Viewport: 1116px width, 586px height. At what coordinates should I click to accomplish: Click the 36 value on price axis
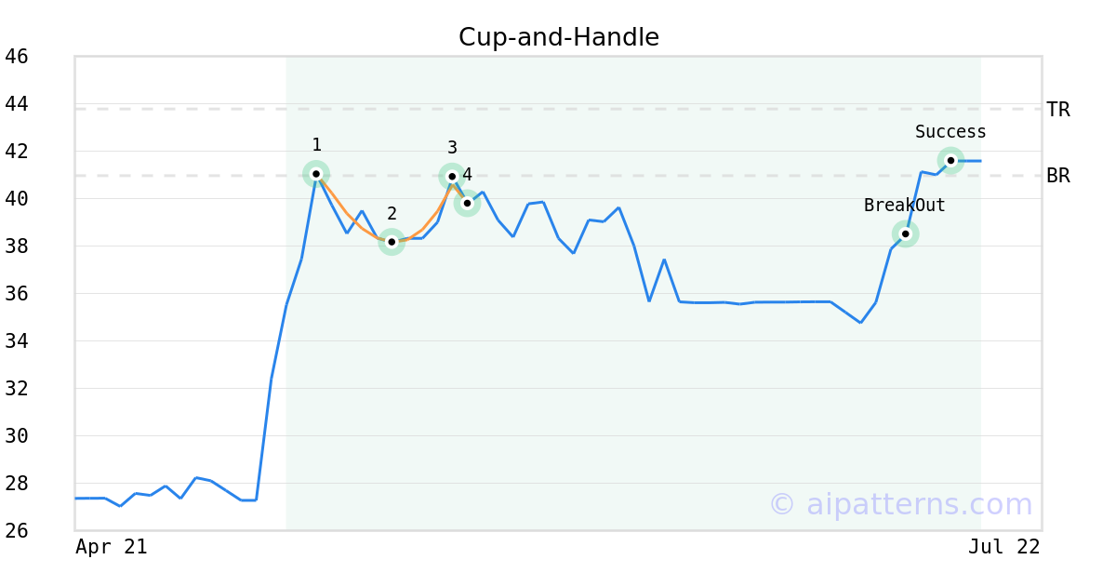[x=17, y=294]
